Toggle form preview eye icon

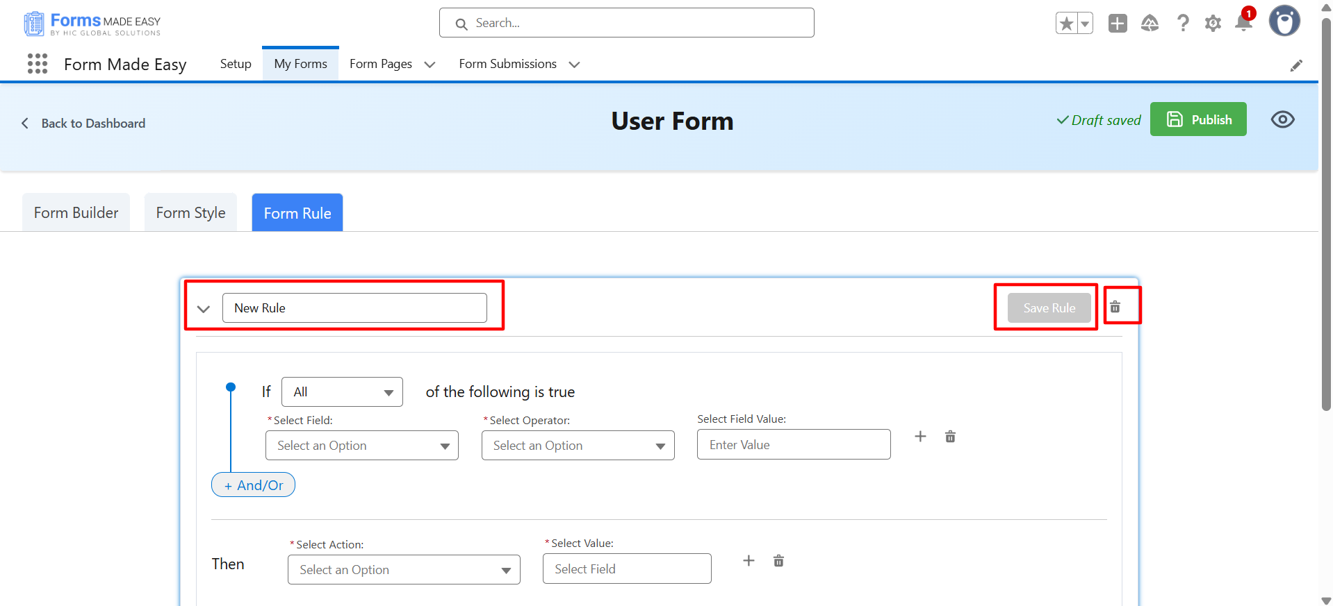click(1282, 119)
